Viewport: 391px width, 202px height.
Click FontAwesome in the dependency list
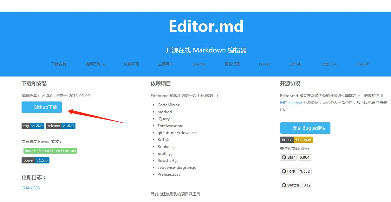coord(170,126)
